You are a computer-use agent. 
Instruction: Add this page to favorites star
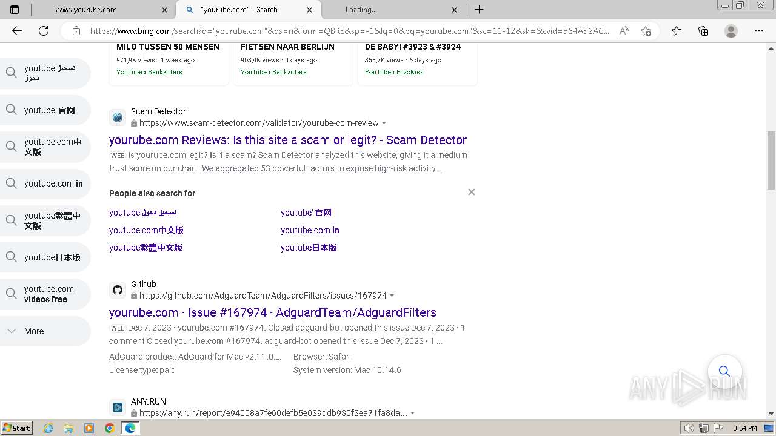646,31
